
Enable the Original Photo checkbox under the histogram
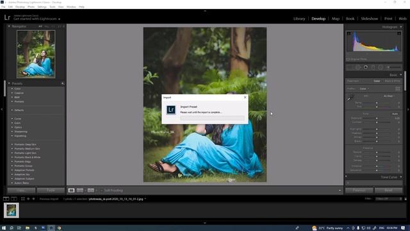coord(348,59)
